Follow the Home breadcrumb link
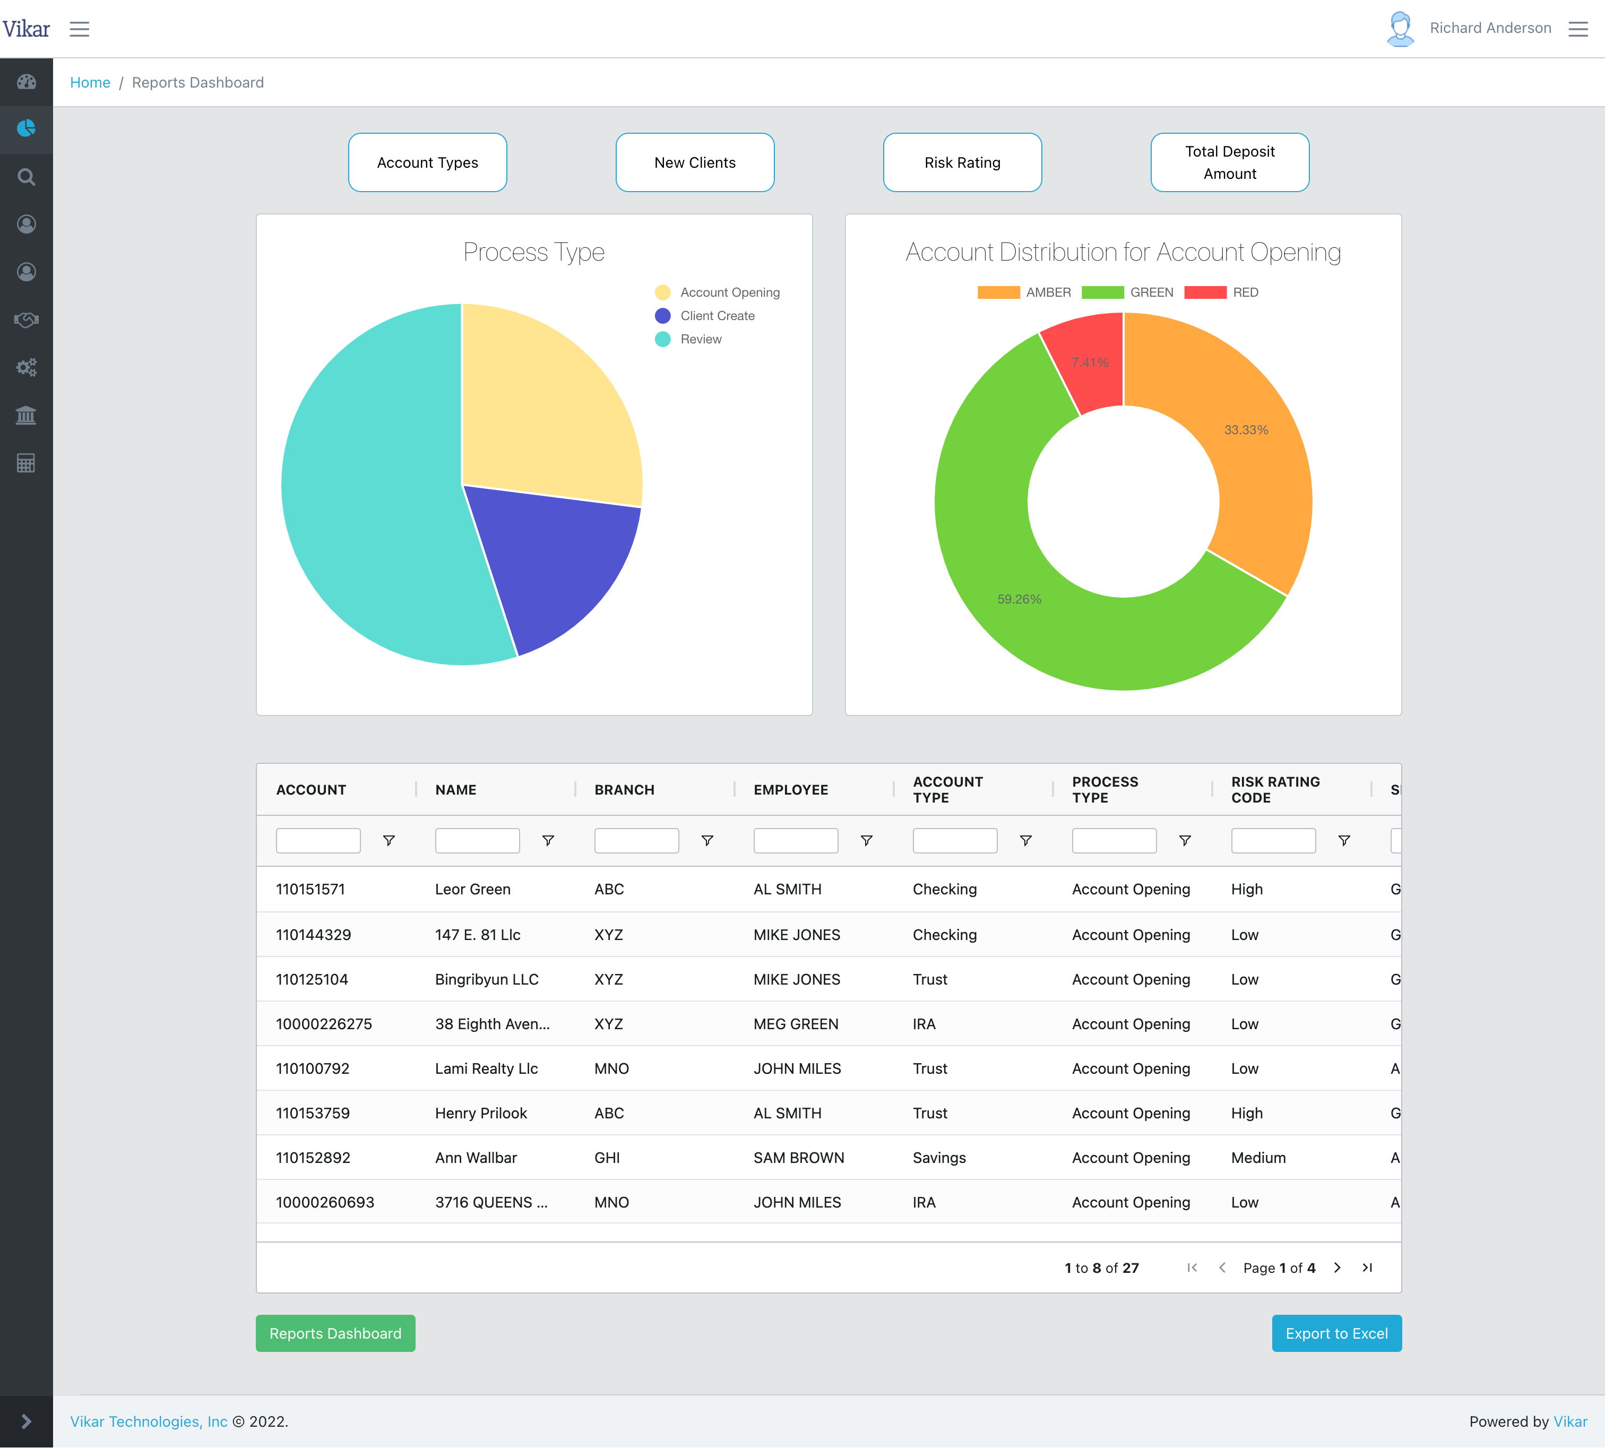The width and height of the screenshot is (1605, 1448). (x=90, y=83)
